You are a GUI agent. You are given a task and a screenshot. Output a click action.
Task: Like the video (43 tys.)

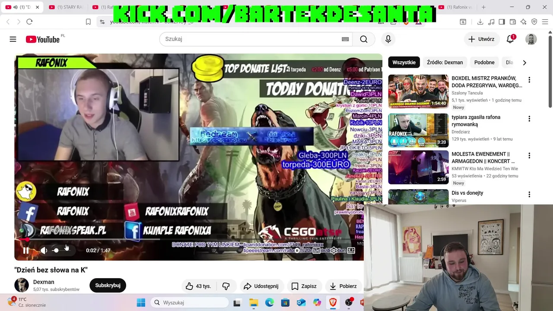(x=198, y=286)
